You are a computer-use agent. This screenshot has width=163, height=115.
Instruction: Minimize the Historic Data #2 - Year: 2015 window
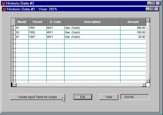(x=148, y=9)
